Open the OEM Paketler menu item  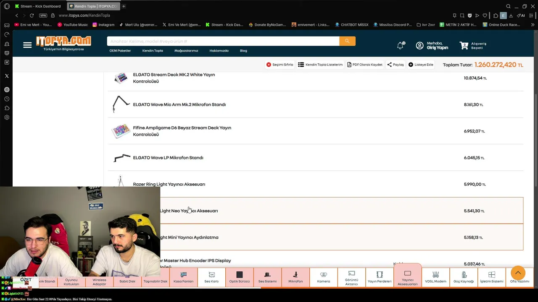coord(120,51)
